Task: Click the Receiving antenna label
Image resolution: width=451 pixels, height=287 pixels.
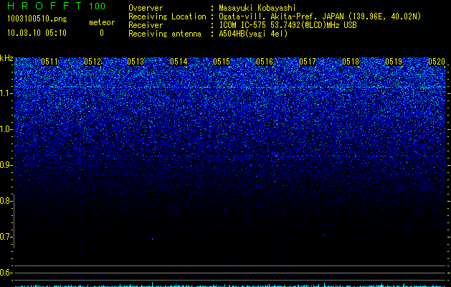Action: click(165, 34)
